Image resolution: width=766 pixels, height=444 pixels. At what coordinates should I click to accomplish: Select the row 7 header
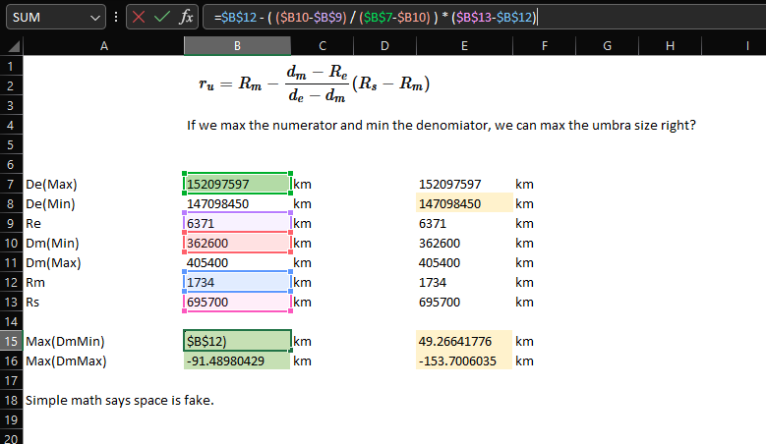[x=11, y=184]
